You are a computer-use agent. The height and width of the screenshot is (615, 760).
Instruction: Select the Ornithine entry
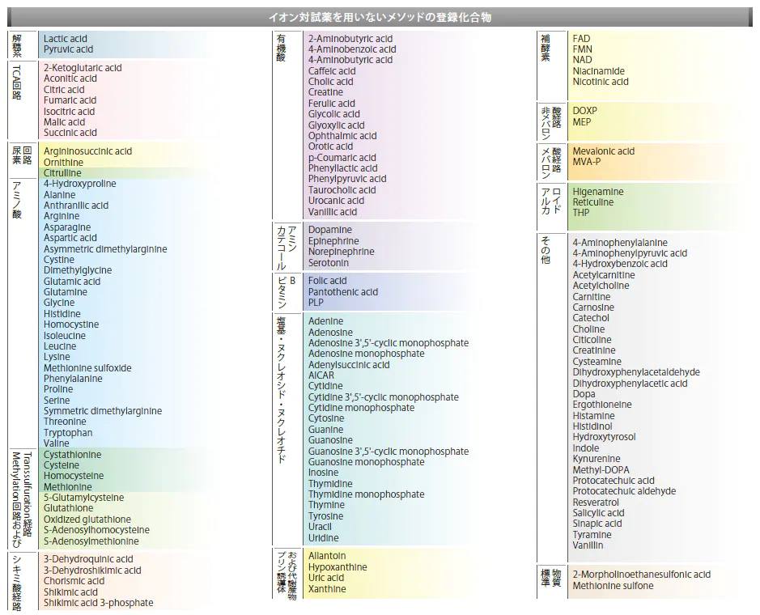click(63, 163)
